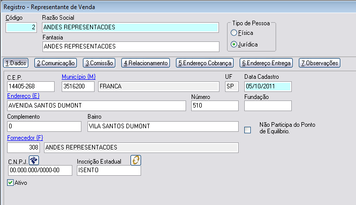Check Não Participa do Ponto de Equilíbrio

(247, 130)
